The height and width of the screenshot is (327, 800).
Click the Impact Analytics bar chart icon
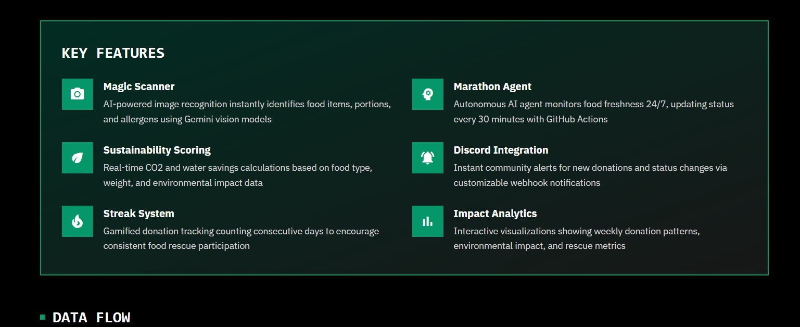click(428, 221)
